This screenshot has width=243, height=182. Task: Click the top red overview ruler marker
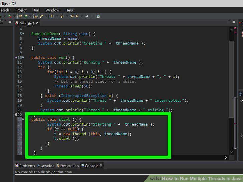click(x=235, y=28)
